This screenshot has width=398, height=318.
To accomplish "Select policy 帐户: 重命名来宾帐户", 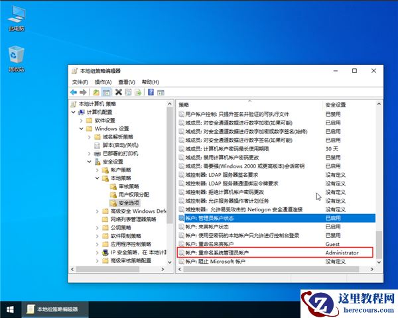I will pyautogui.click(x=276, y=244).
